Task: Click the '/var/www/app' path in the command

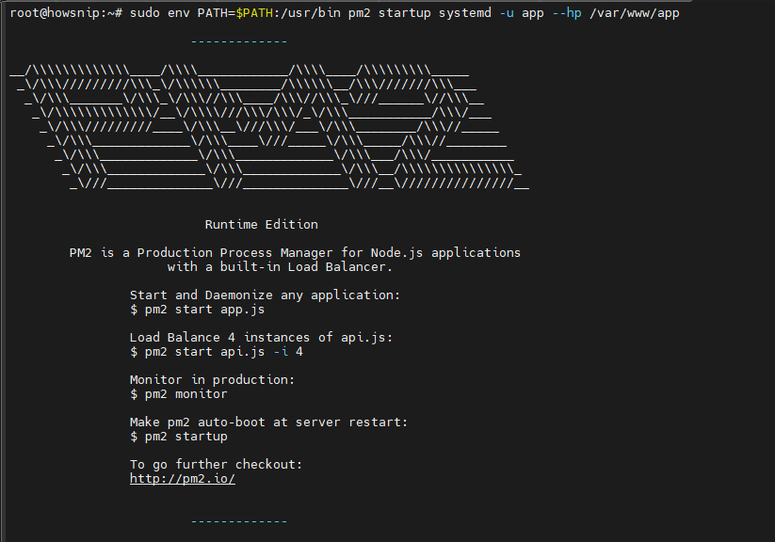Action: click(x=635, y=13)
